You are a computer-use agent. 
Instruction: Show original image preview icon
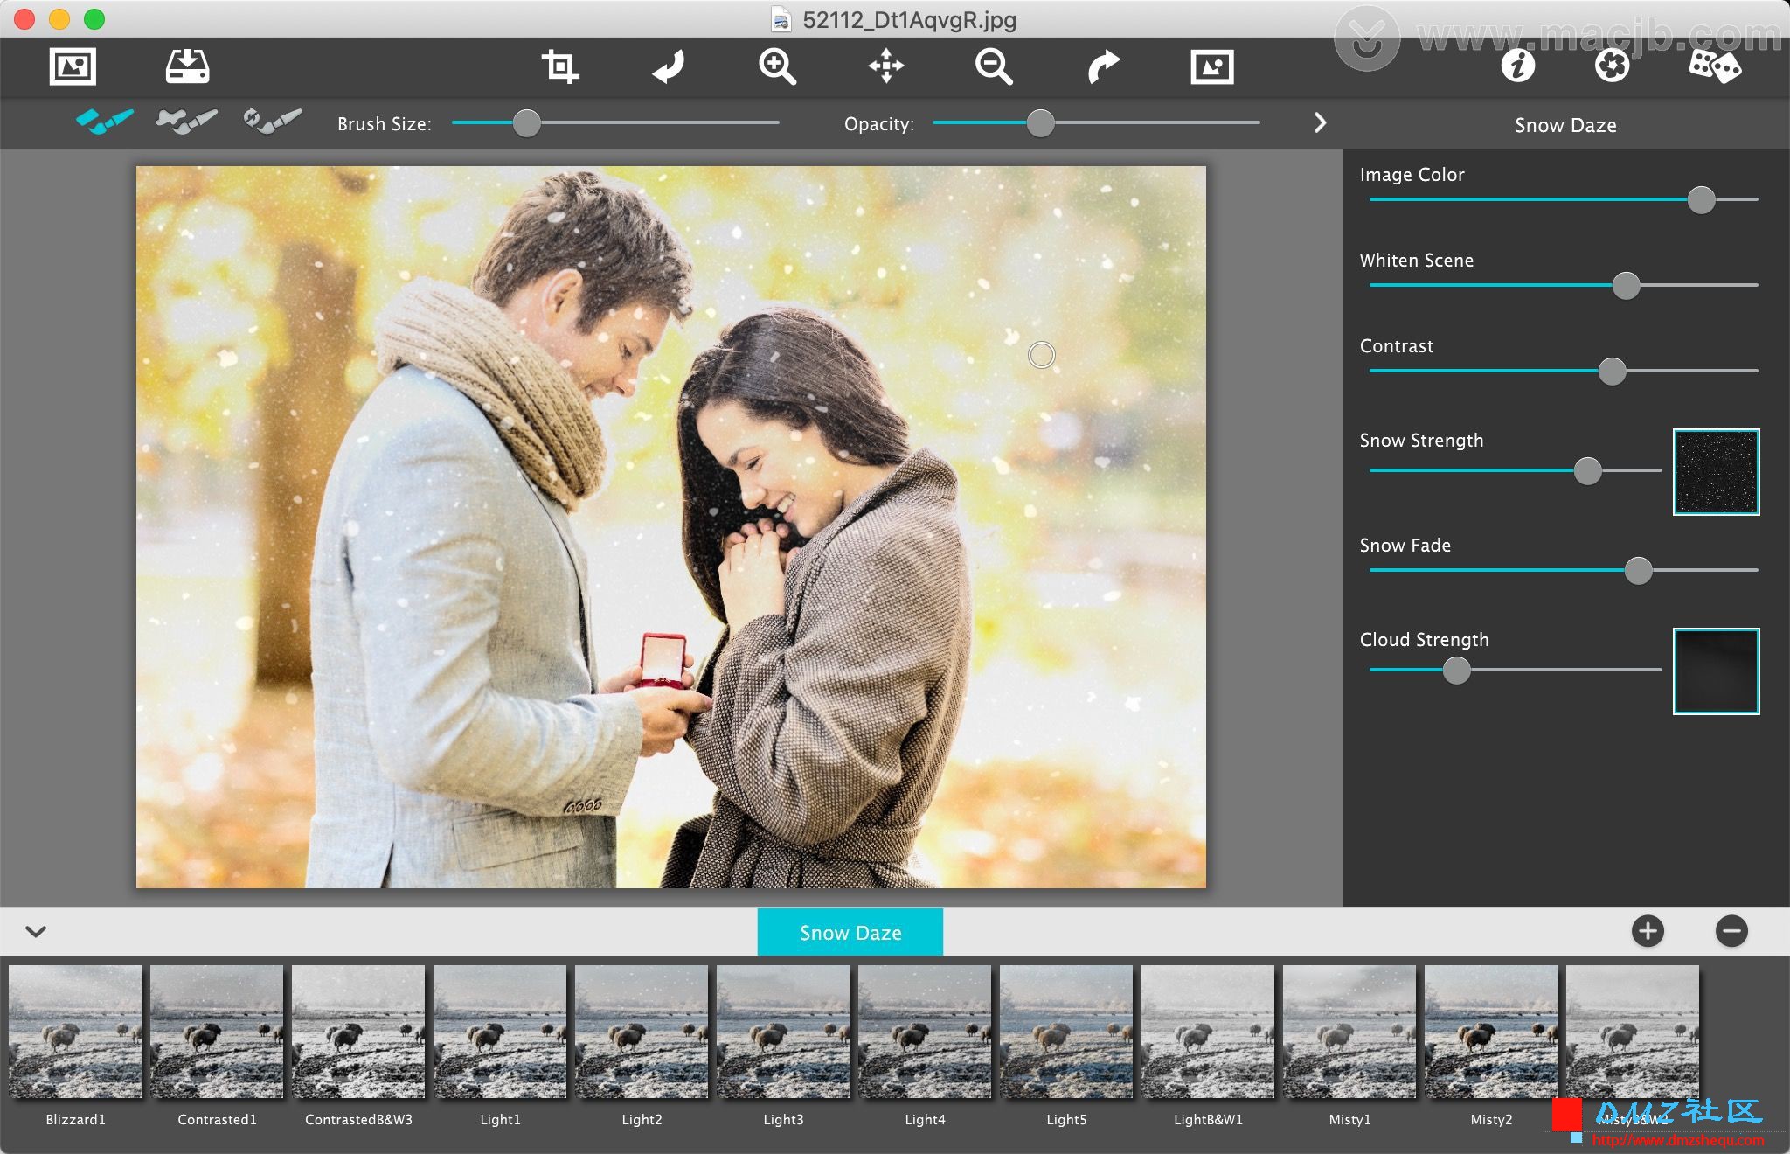point(1212,66)
